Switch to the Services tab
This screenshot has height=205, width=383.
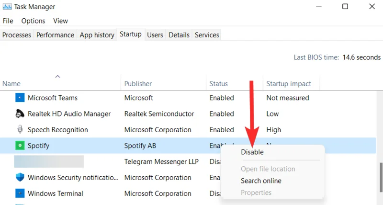pyautogui.click(x=207, y=35)
